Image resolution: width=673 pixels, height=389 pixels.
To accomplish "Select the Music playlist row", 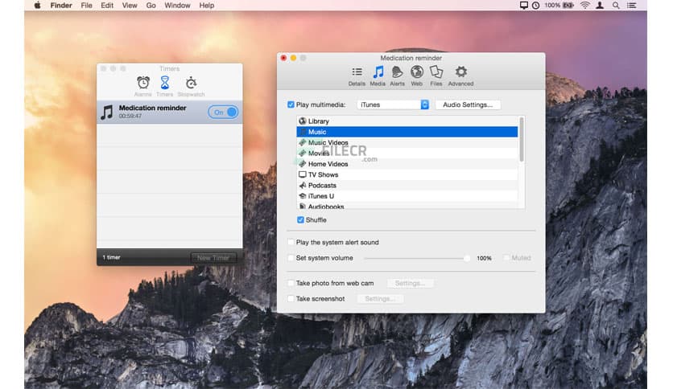I will tap(407, 132).
